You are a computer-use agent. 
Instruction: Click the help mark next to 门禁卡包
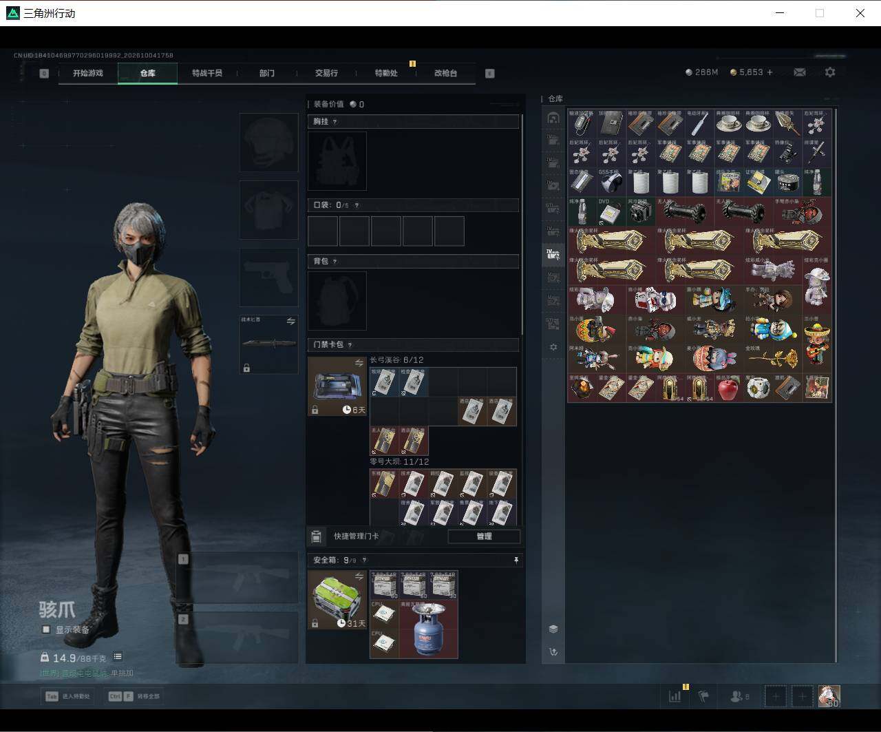[350, 345]
